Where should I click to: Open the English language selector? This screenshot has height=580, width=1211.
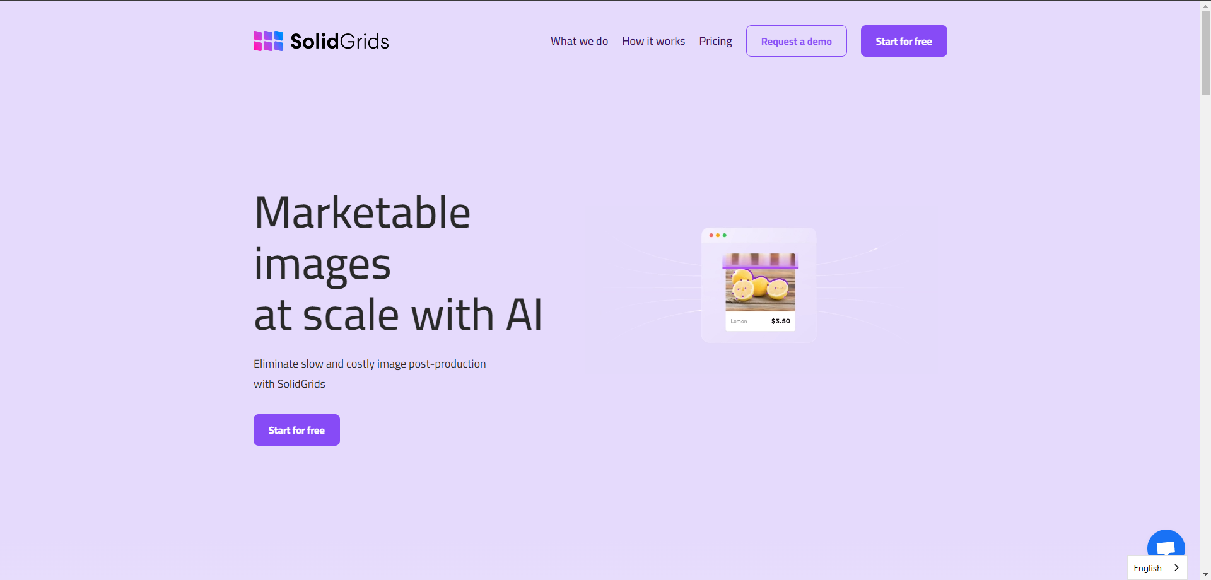pos(1148,568)
